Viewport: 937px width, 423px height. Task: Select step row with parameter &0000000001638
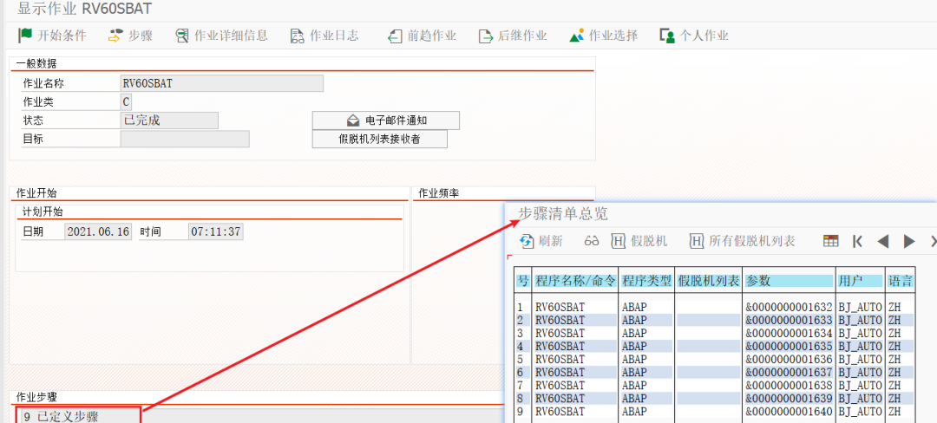(715, 386)
